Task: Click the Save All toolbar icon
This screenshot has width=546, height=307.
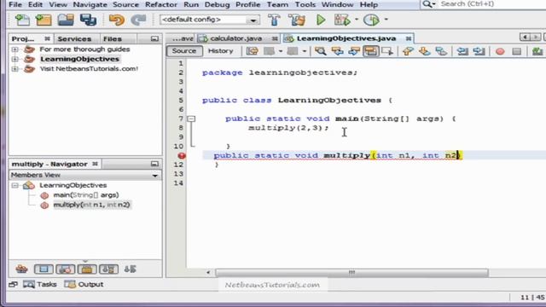Action: coord(88,20)
